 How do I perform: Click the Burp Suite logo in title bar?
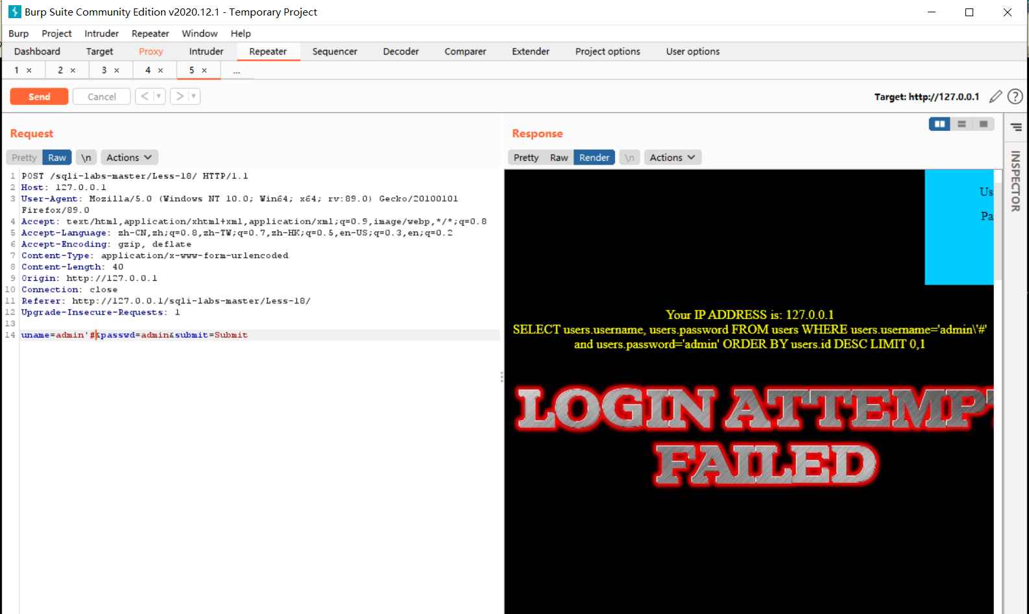[x=14, y=12]
